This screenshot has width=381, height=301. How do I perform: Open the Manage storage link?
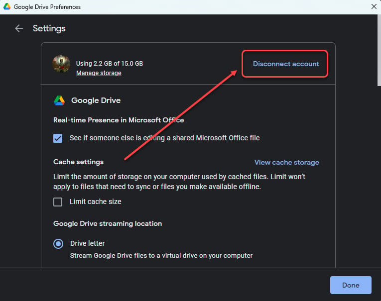pyautogui.click(x=99, y=73)
